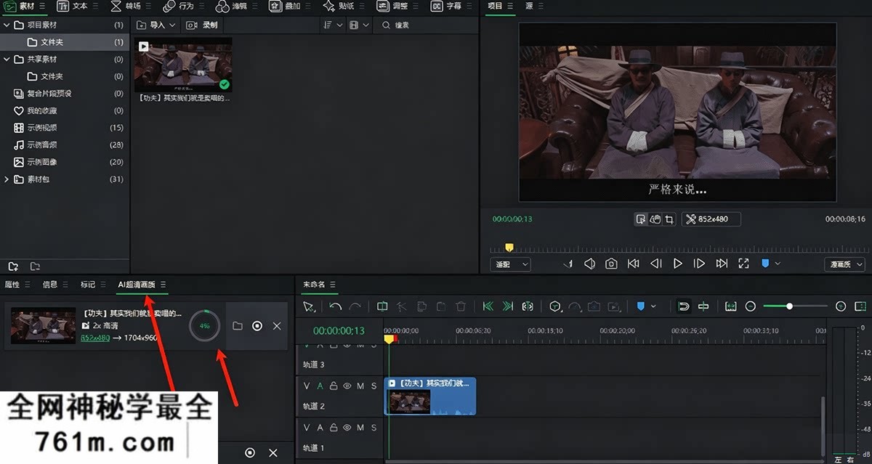Jump to previous edit point in preview
The image size is (872, 464).
pyautogui.click(x=633, y=264)
